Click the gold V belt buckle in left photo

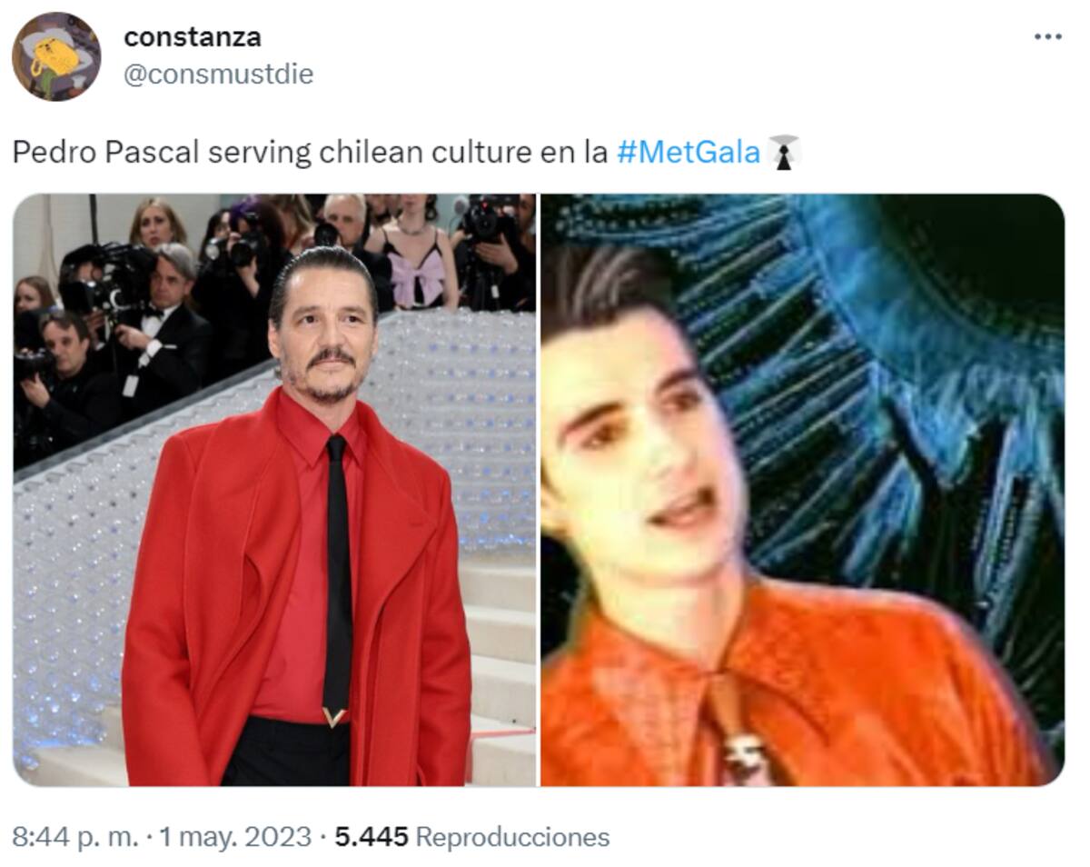[333, 717]
